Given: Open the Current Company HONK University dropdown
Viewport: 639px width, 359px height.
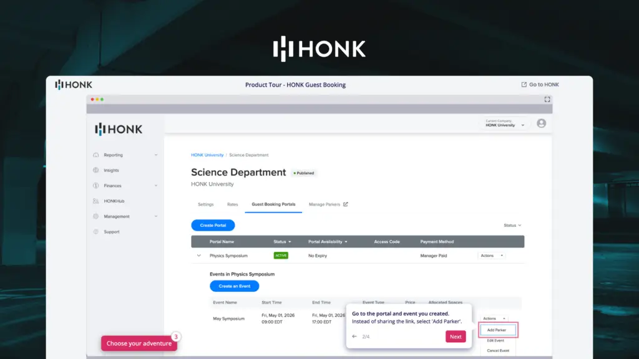Looking at the screenshot, I should 504,123.
